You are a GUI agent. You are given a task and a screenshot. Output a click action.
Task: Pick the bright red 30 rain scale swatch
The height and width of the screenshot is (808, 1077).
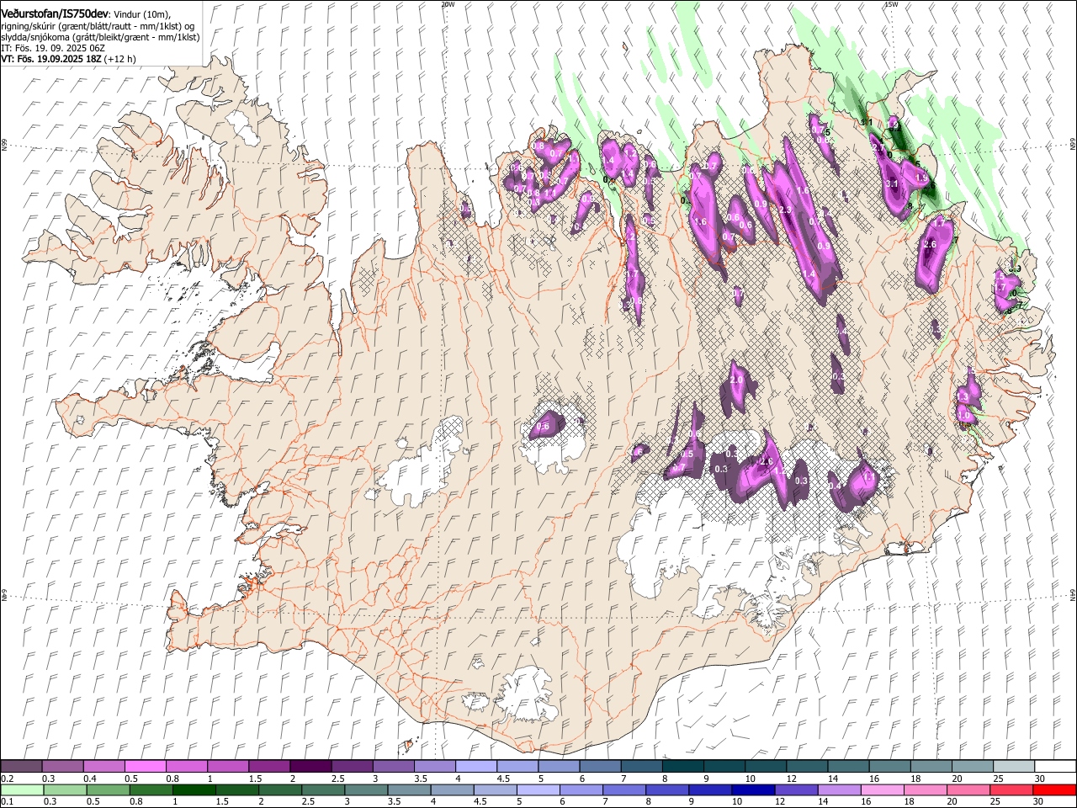click(1054, 790)
